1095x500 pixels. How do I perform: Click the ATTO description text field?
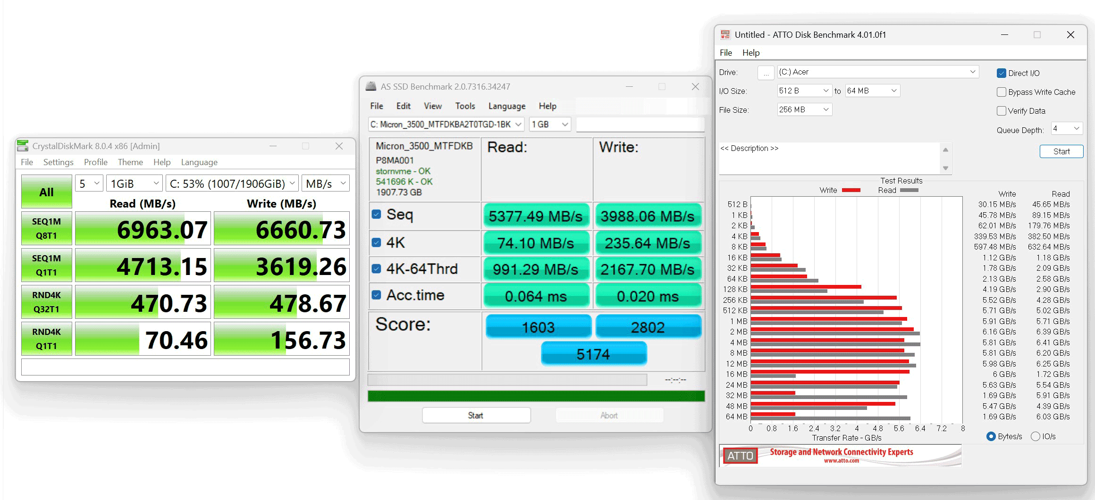(x=830, y=158)
